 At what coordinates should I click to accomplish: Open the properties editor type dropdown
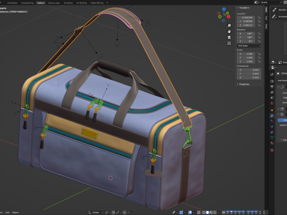click(x=273, y=67)
